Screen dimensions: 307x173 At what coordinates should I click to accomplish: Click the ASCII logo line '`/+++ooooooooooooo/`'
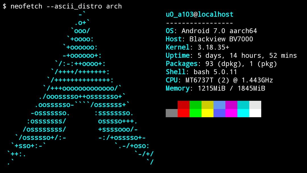[82, 88]
